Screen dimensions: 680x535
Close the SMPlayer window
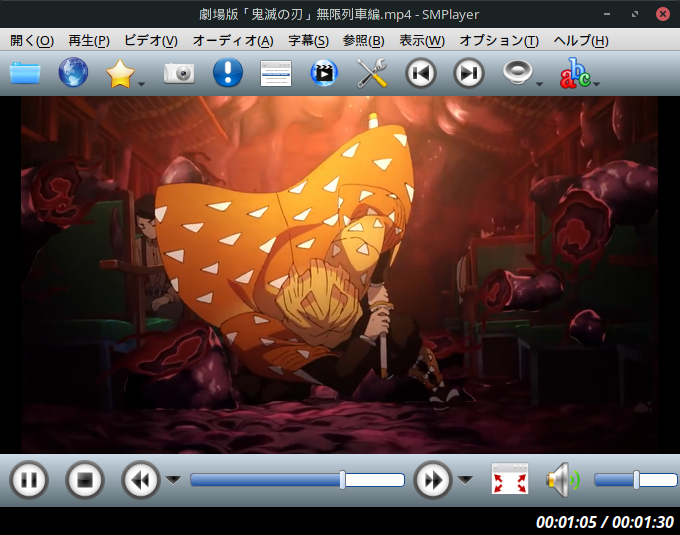click(x=663, y=14)
